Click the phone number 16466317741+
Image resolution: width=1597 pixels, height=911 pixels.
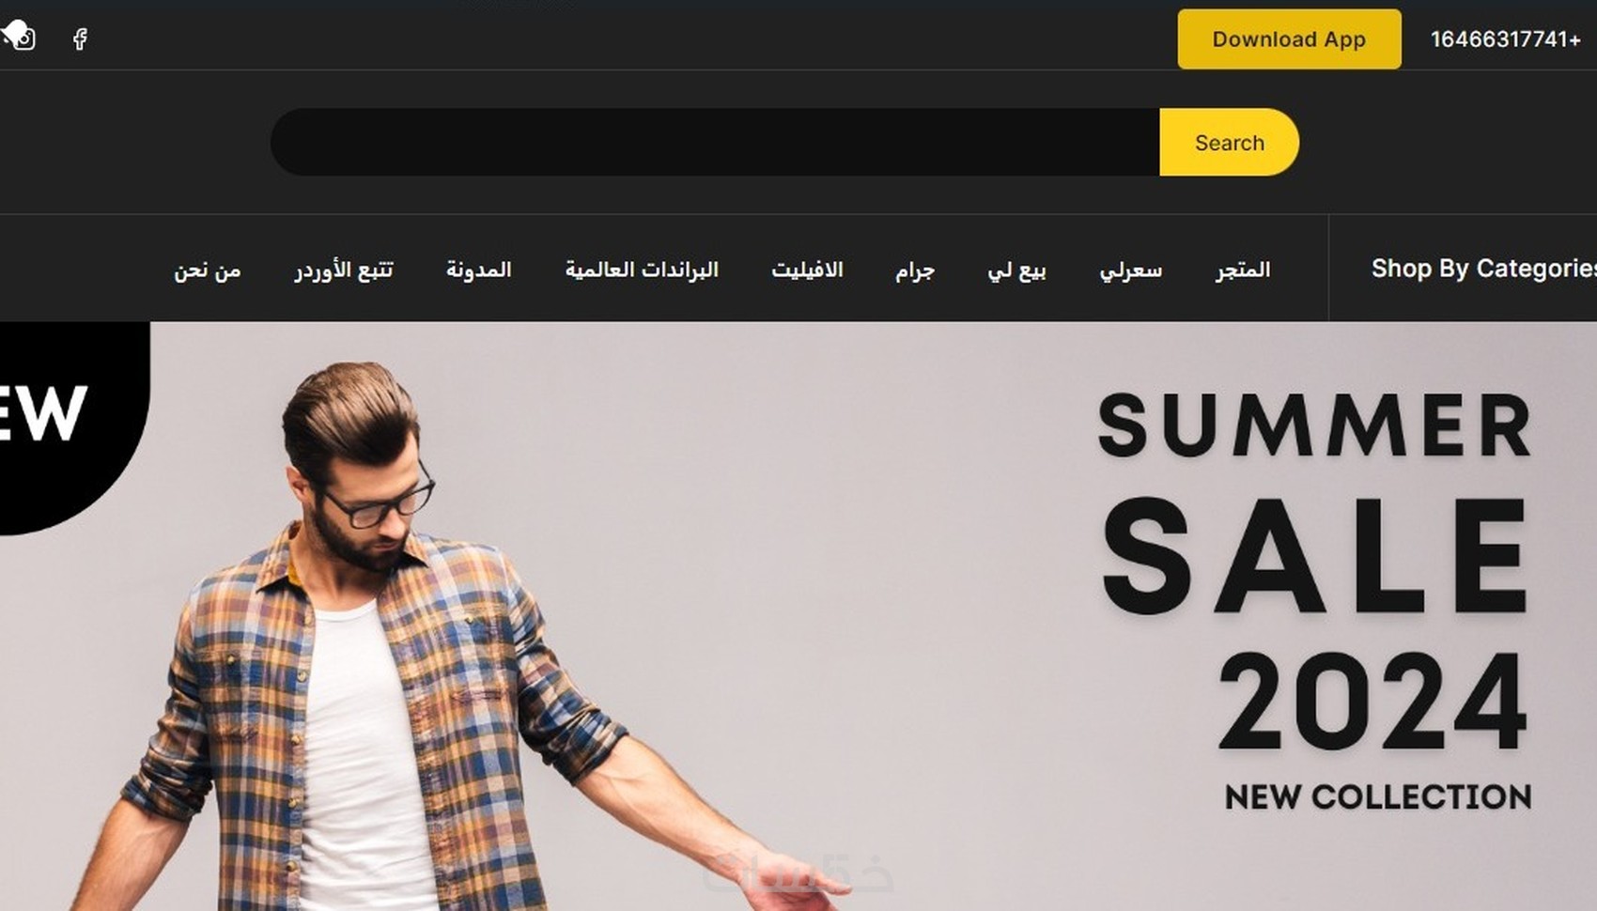[1506, 39]
